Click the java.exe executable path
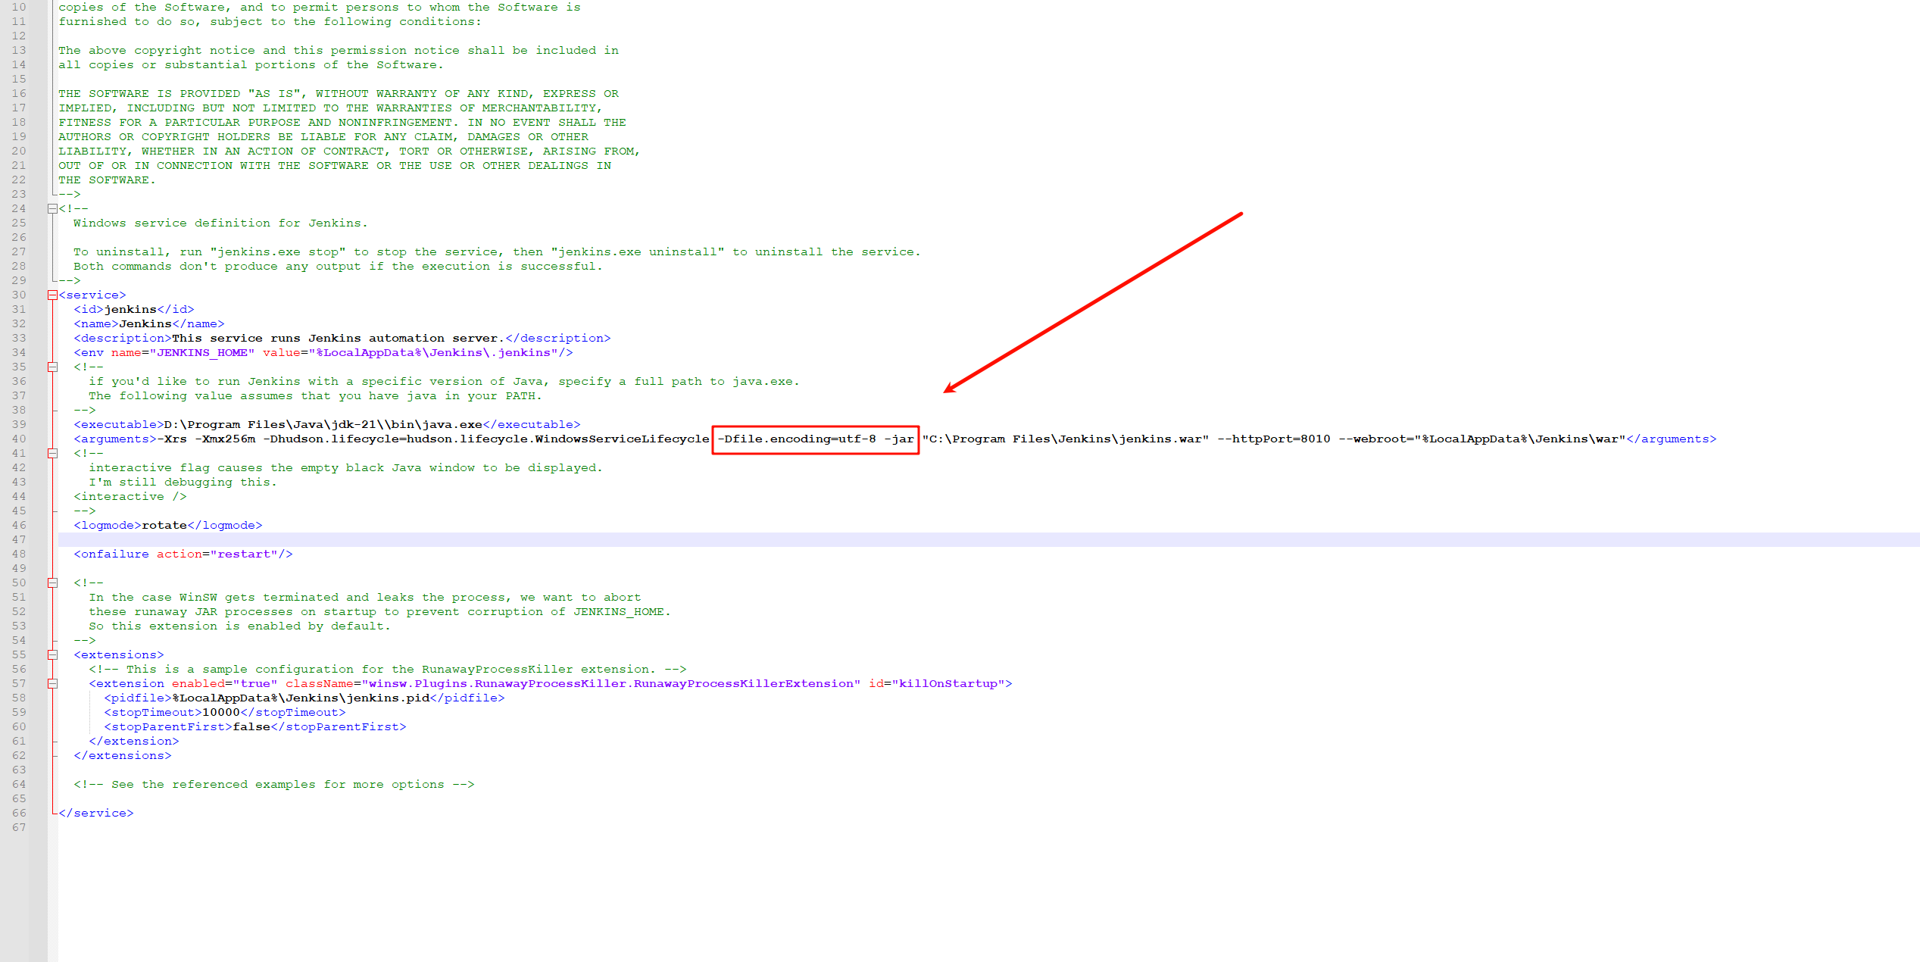 click(323, 425)
